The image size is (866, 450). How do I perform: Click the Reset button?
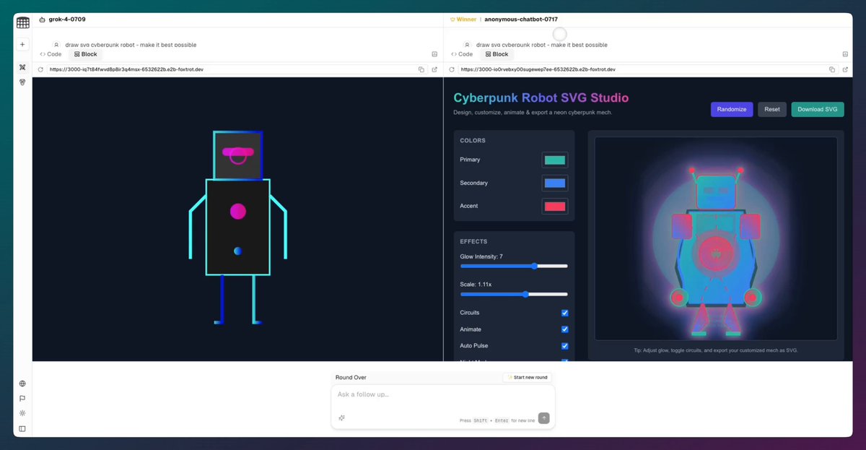[772, 109]
